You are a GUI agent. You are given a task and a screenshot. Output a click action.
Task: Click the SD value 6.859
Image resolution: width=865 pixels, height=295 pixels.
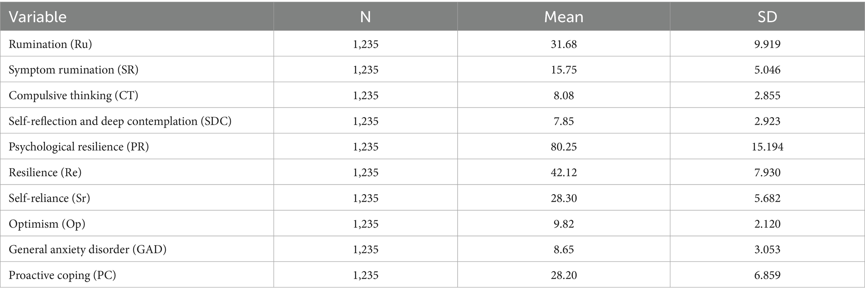[x=767, y=275]
